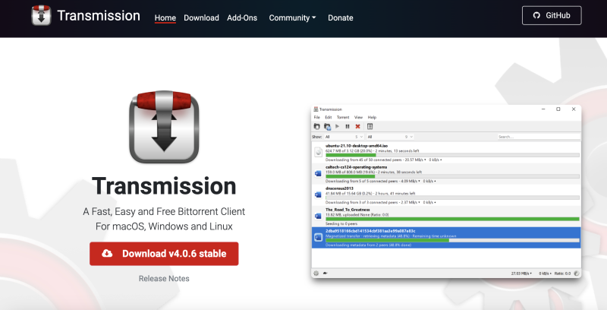
Task: Click the big Transmission heading text
Action: tap(164, 185)
